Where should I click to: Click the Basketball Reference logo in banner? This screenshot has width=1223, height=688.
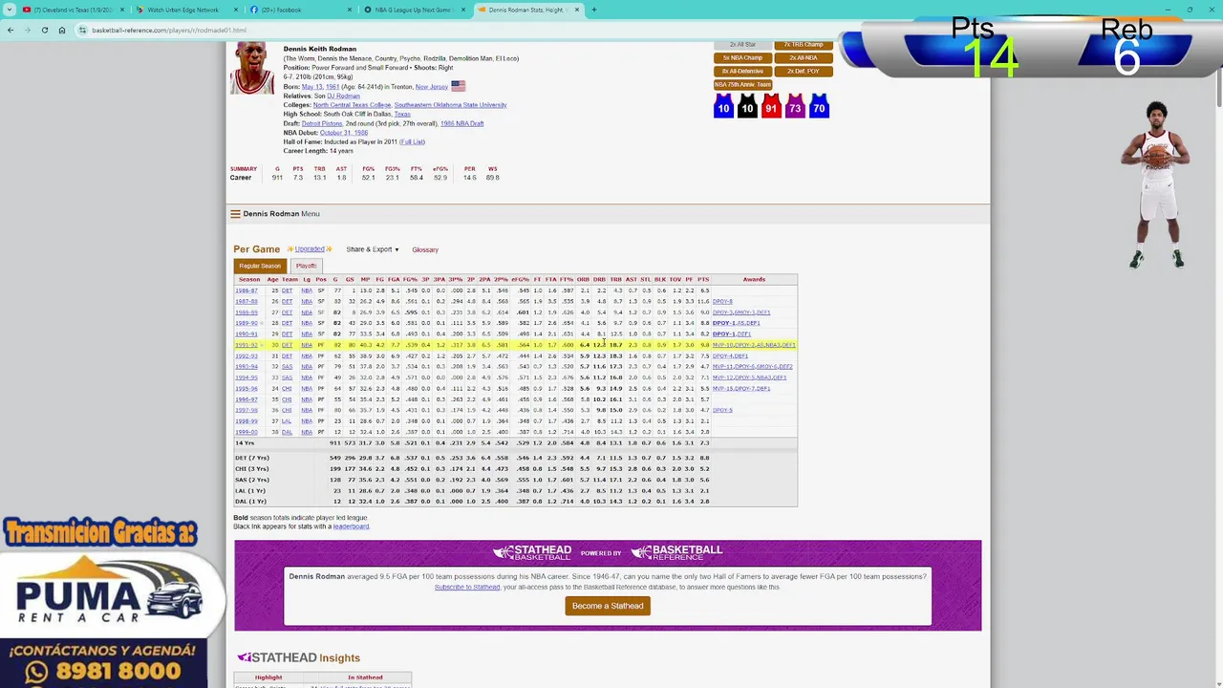click(x=676, y=552)
